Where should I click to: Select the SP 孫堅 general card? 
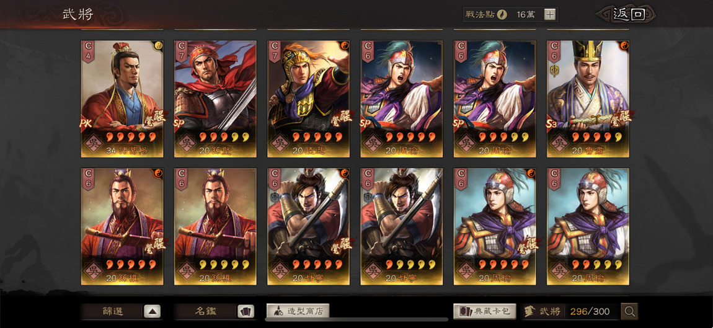coord(216,99)
